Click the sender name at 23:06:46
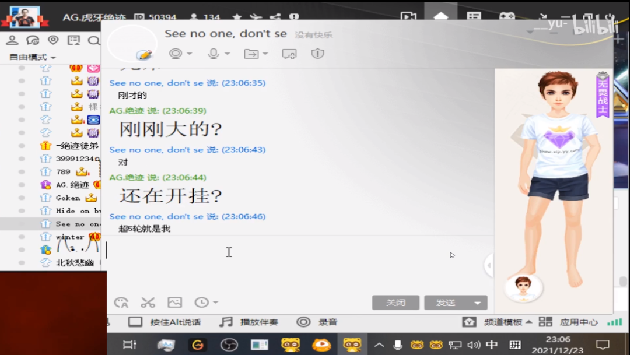This screenshot has width=630, height=355. (156, 216)
